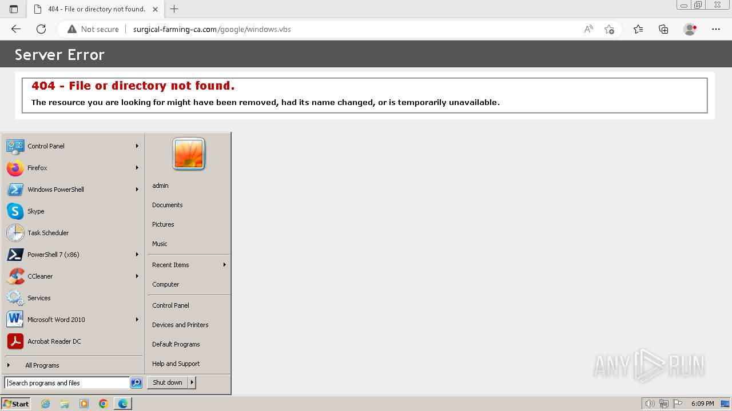The width and height of the screenshot is (732, 411).
Task: Focus Search programs and files box
Action: coord(67,383)
